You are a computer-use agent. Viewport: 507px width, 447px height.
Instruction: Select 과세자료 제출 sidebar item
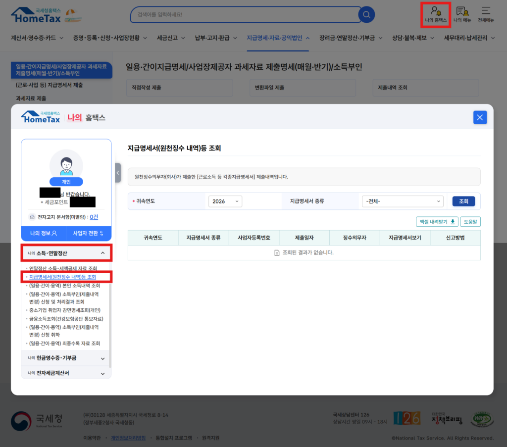31,98
